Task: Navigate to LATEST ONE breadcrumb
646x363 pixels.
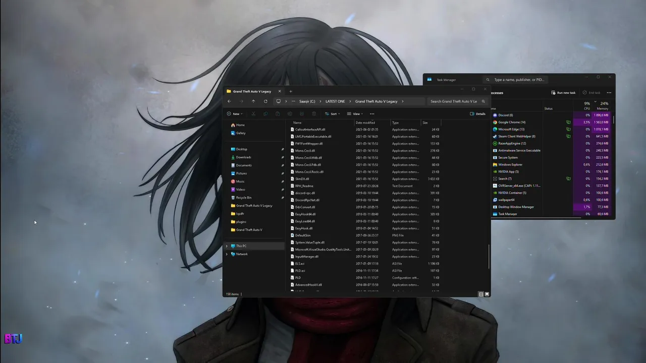Action: pyautogui.click(x=335, y=101)
